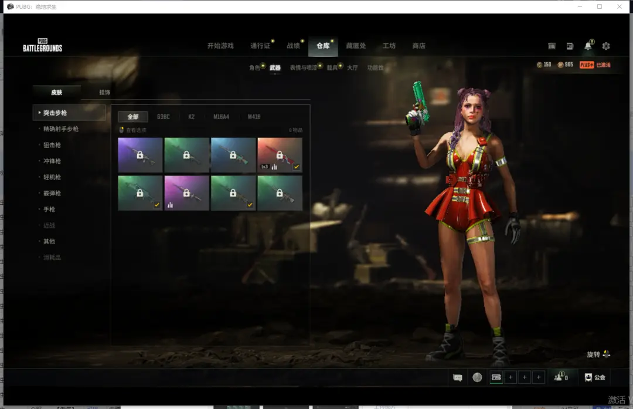Select the red Lv.3 rifle skin
The image size is (633, 409).
tap(280, 155)
